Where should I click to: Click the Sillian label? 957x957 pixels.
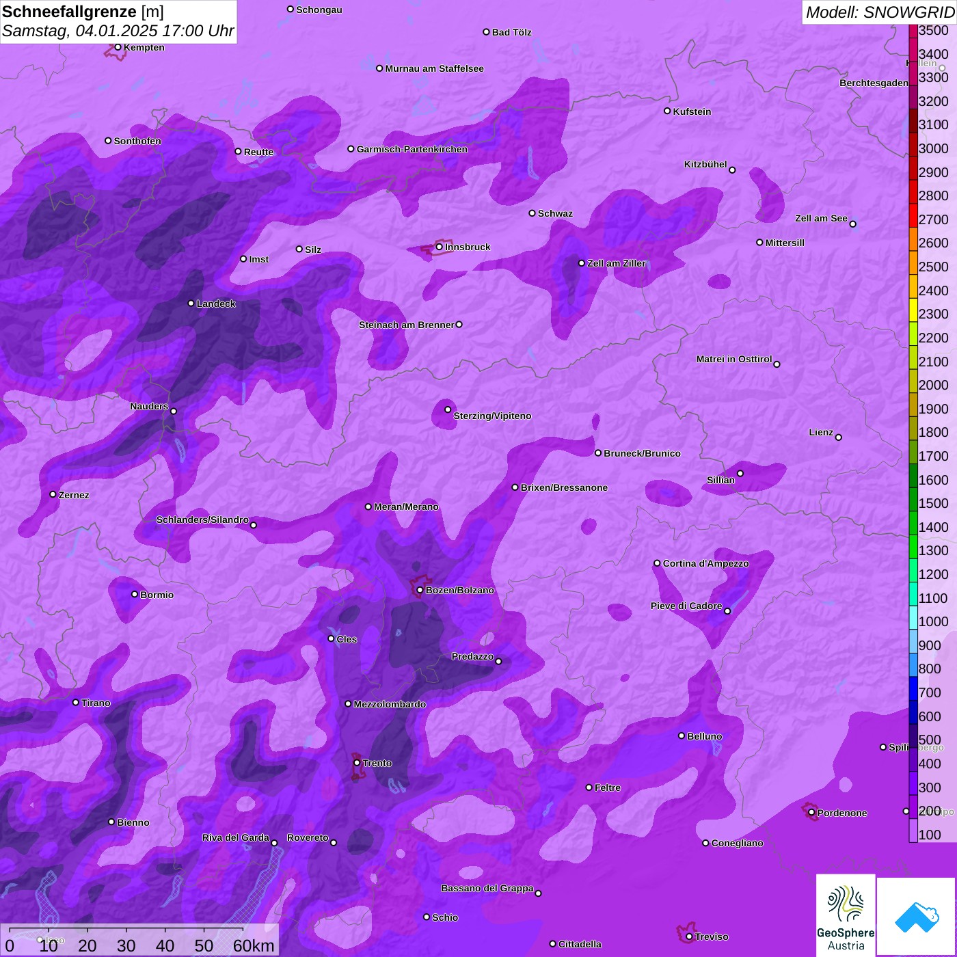coord(720,480)
